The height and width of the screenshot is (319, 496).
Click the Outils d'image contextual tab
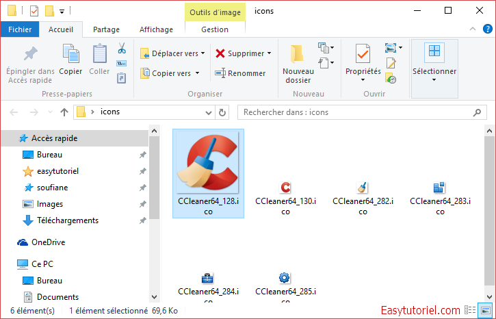pyautogui.click(x=215, y=12)
